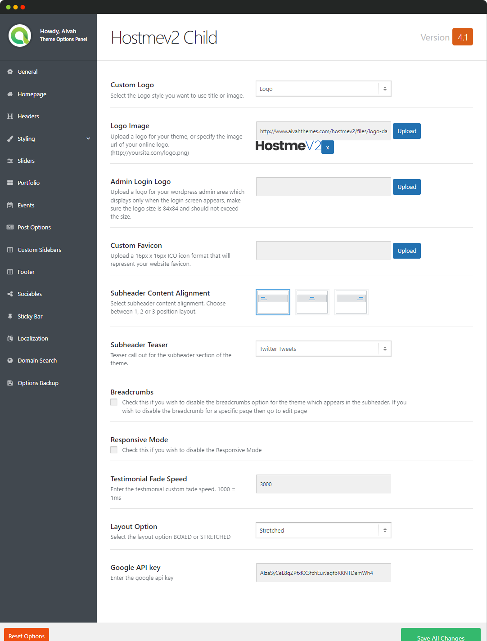Click the Domain Search globe icon
This screenshot has width=487, height=641.
coord(10,361)
